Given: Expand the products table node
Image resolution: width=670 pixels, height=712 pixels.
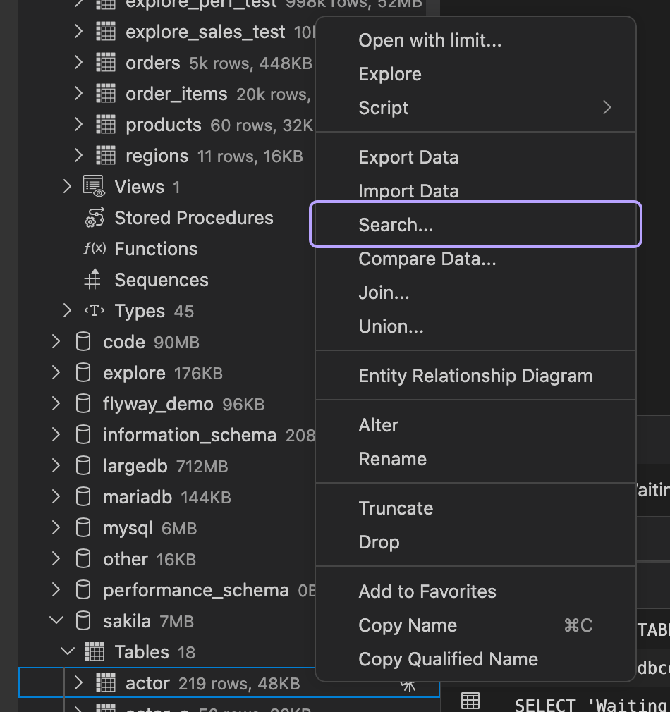Looking at the screenshot, I should (78, 124).
